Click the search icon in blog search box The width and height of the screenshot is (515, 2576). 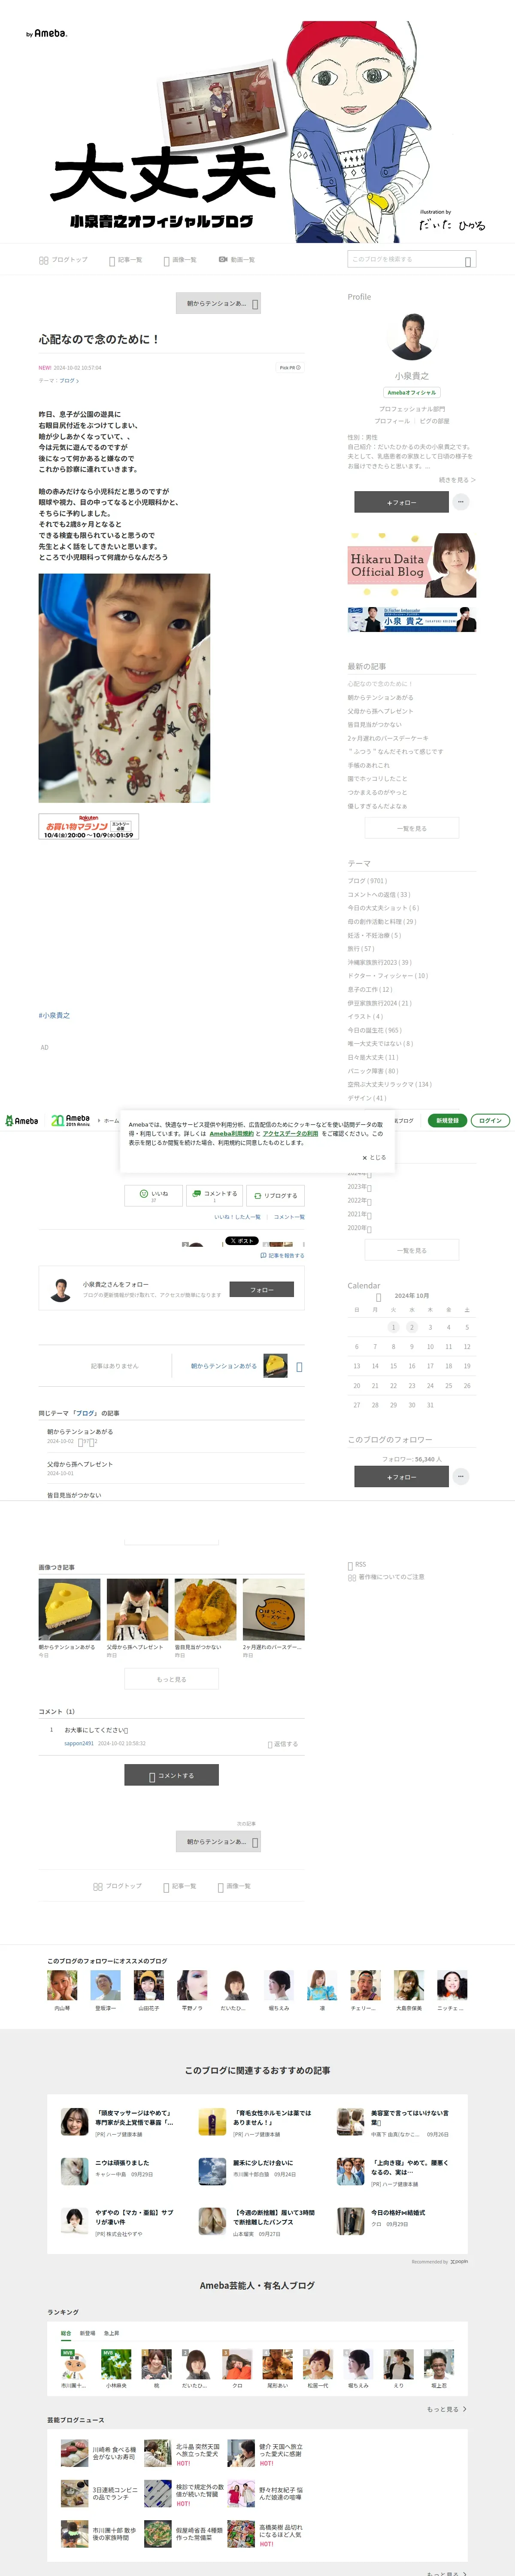tap(468, 261)
